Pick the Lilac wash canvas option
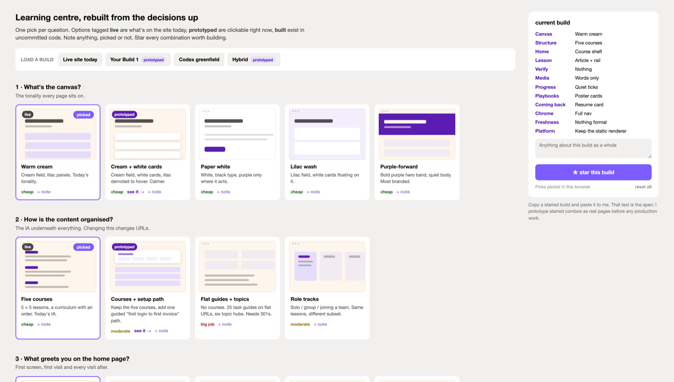The height and width of the screenshot is (382, 674). [327, 152]
